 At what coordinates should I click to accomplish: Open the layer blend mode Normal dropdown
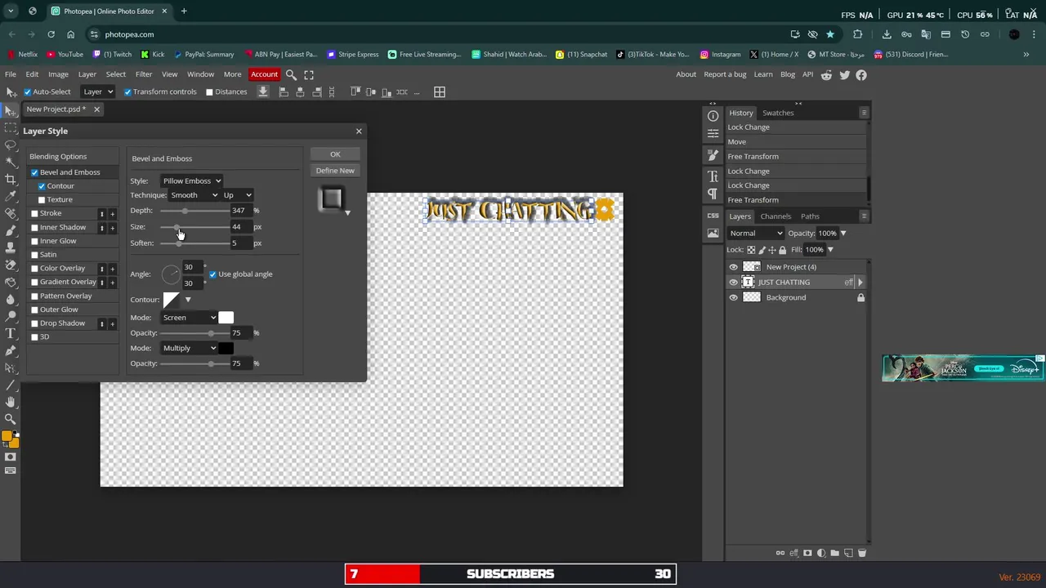(x=756, y=234)
